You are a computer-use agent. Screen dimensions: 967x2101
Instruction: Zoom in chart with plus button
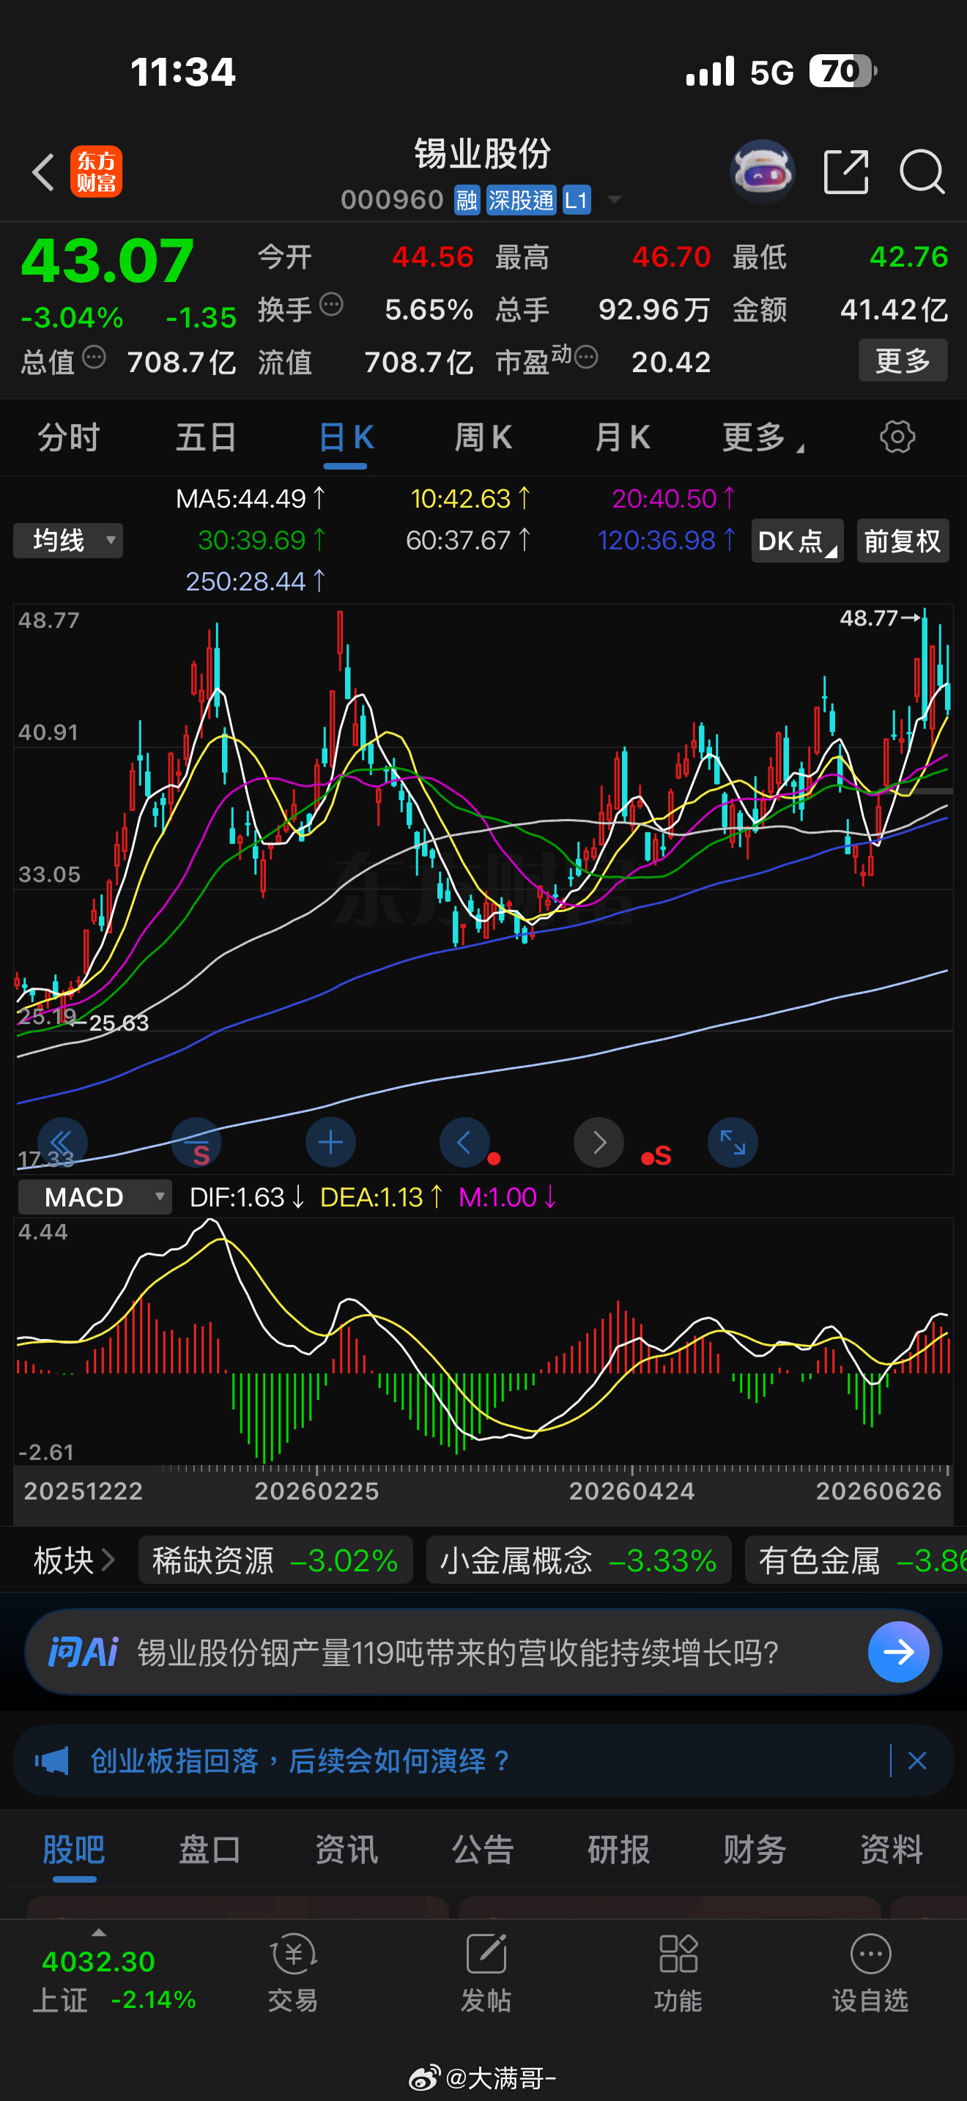coord(330,1142)
